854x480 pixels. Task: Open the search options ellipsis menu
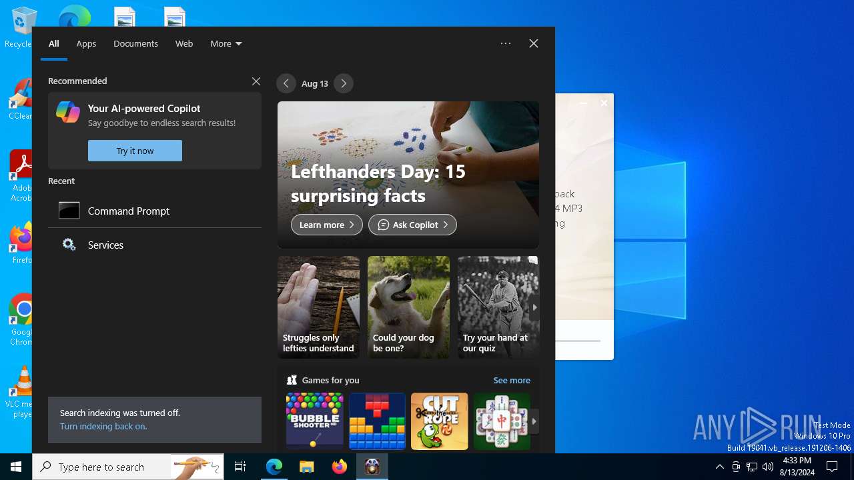(506, 43)
